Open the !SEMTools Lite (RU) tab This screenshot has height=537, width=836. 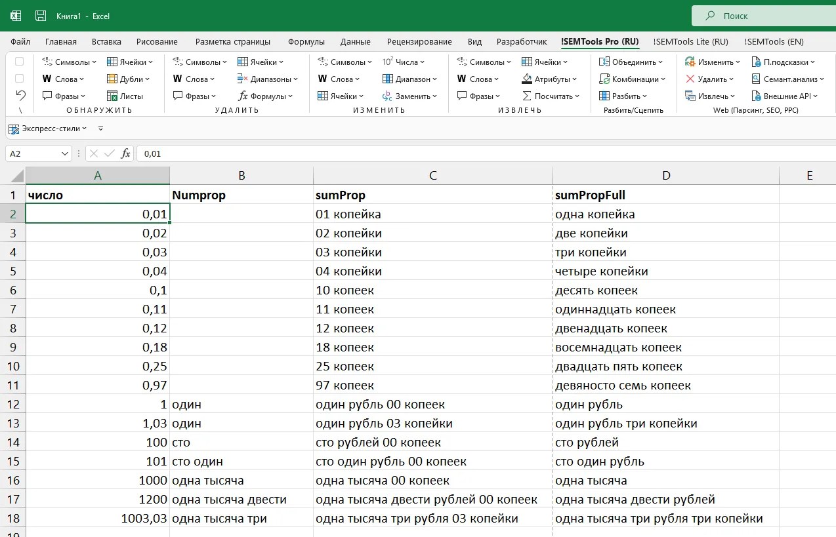(x=690, y=42)
